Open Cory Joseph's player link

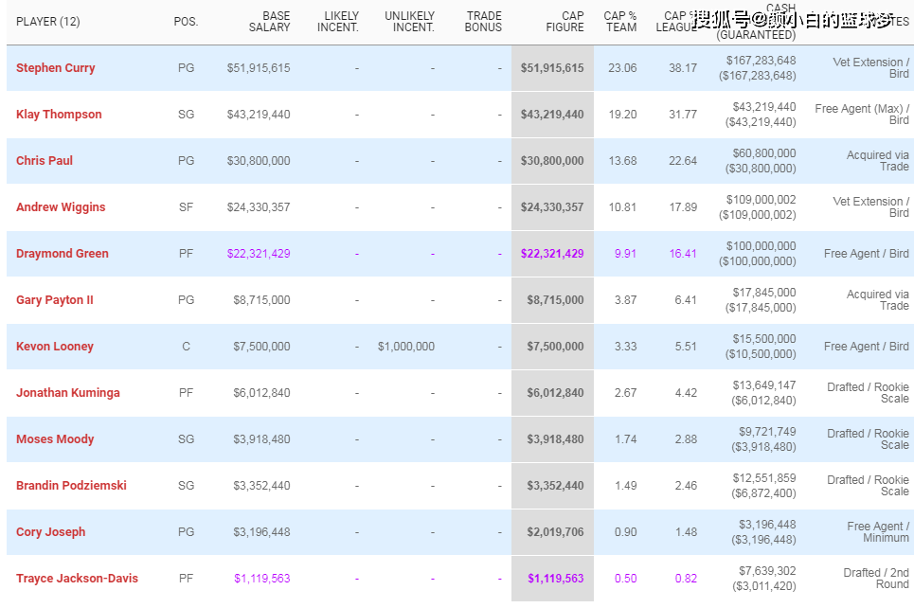(51, 531)
